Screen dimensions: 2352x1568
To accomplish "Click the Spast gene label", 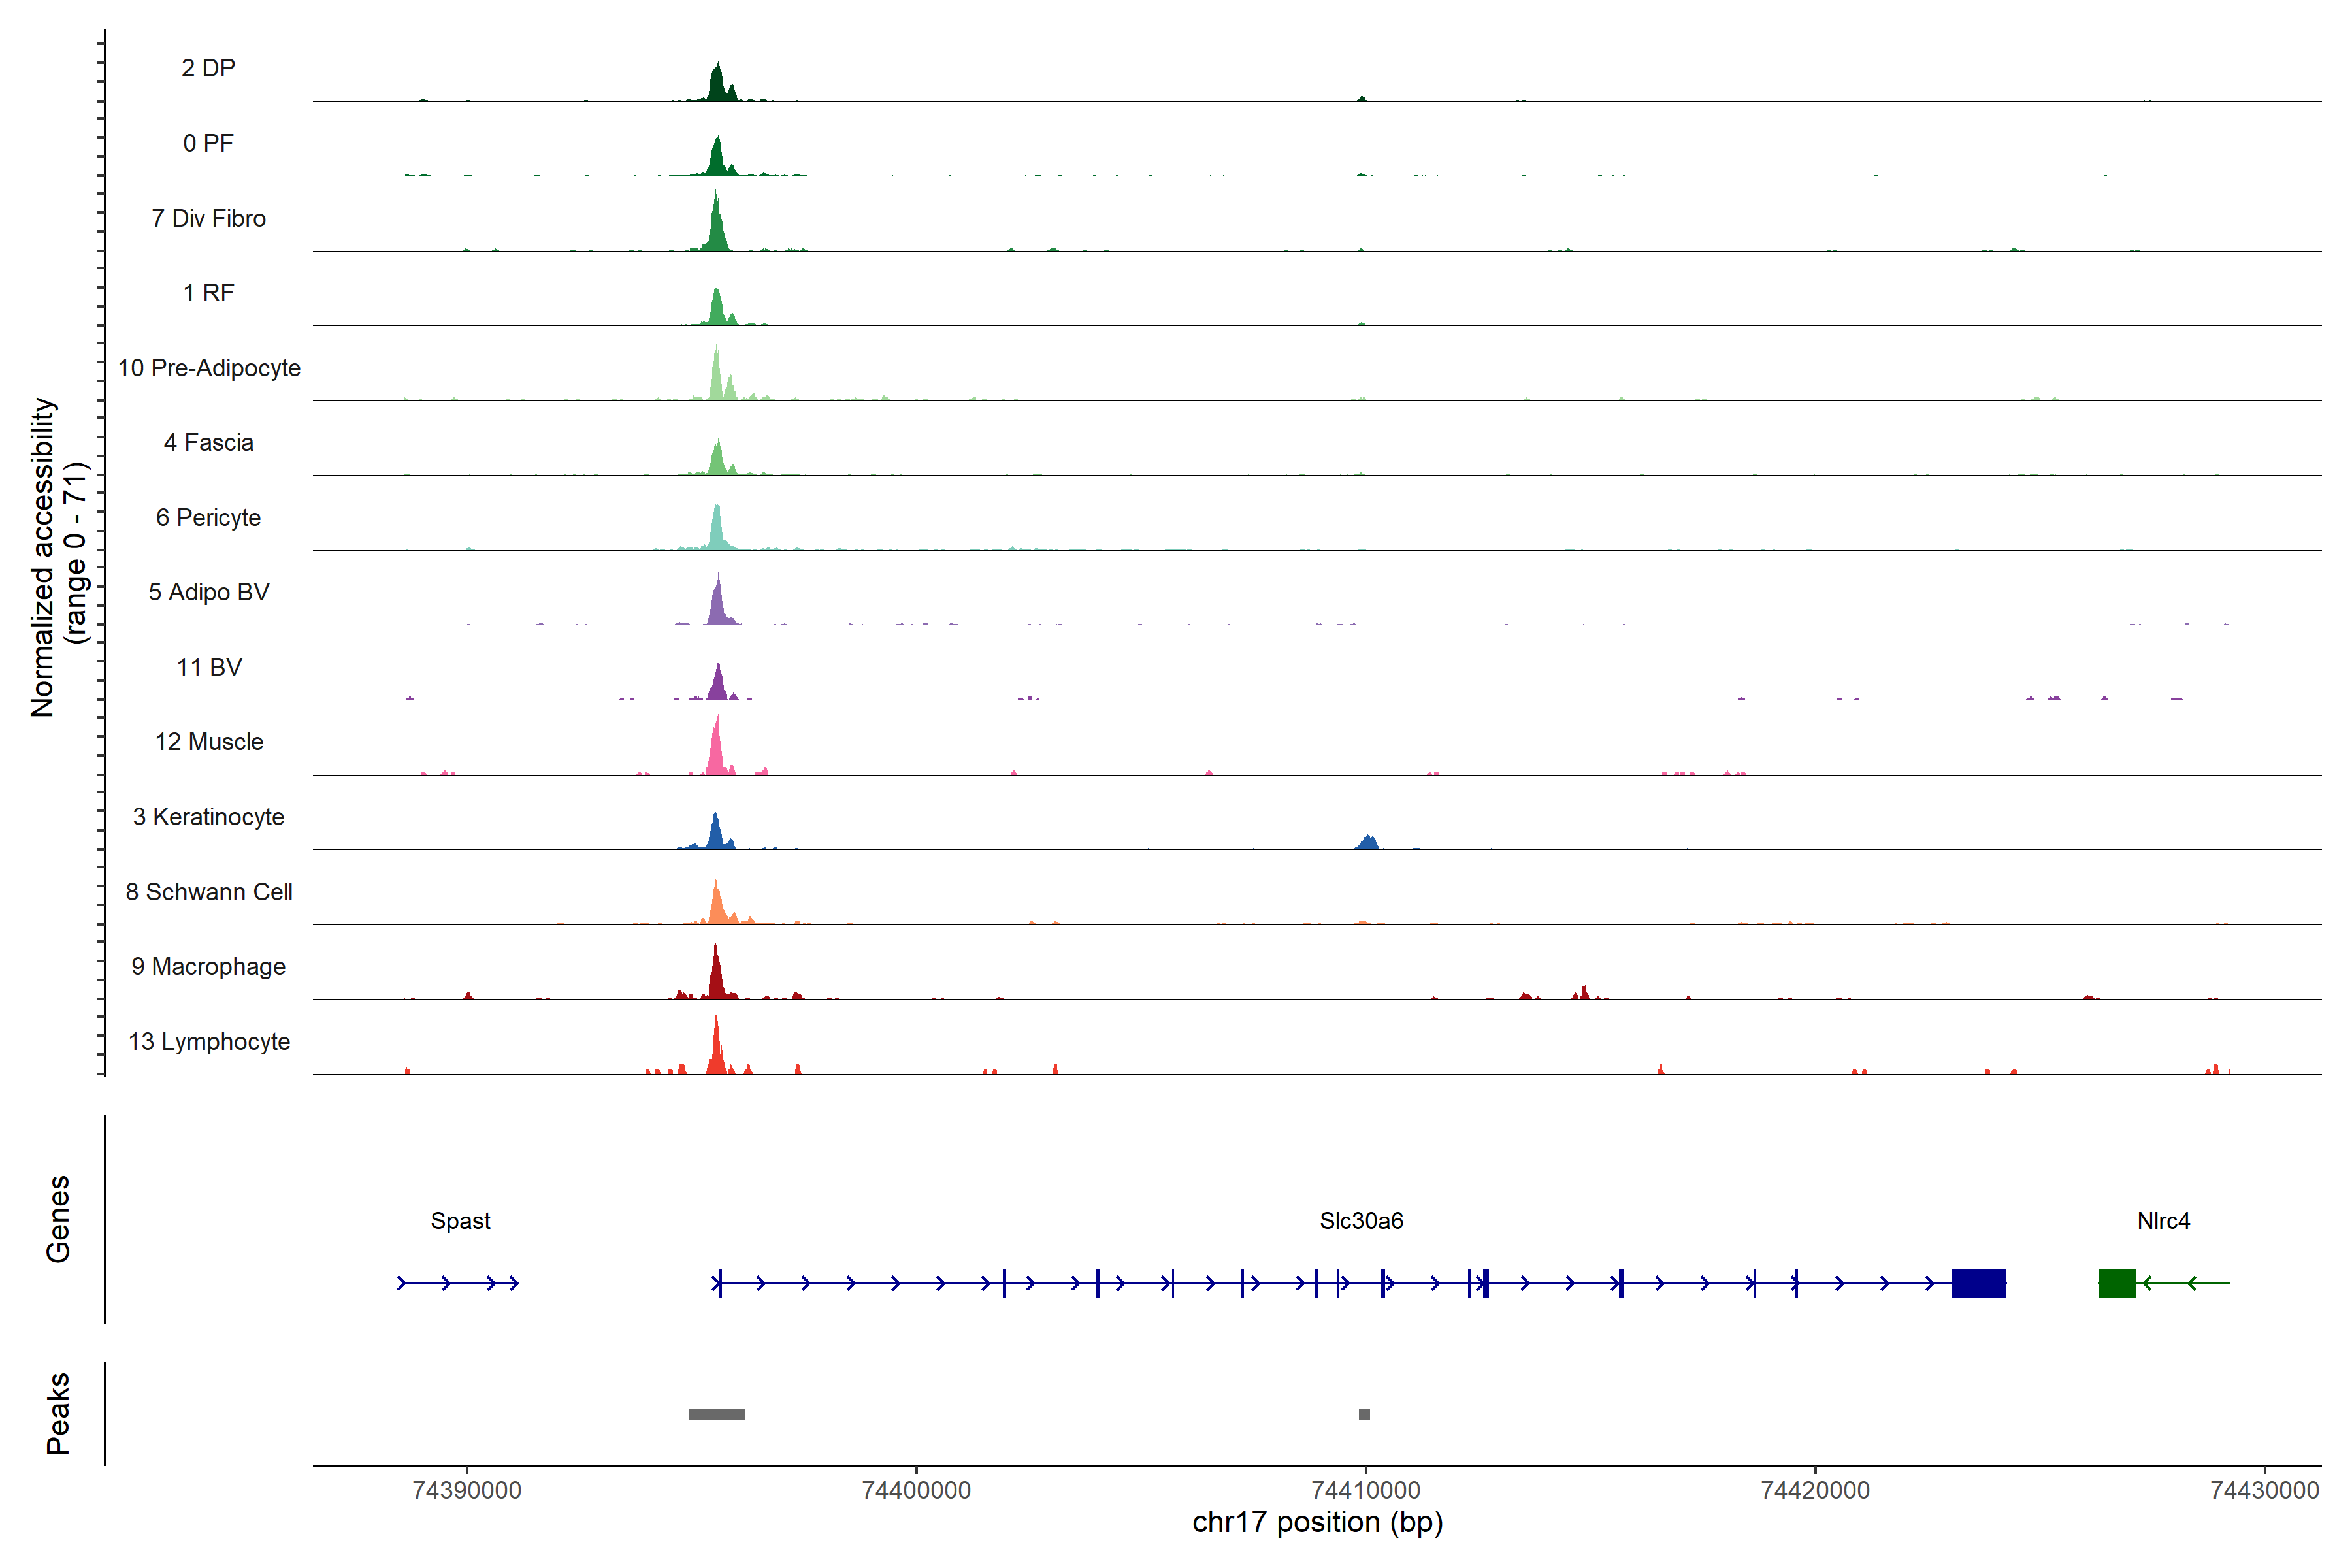I will pyautogui.click(x=460, y=1220).
